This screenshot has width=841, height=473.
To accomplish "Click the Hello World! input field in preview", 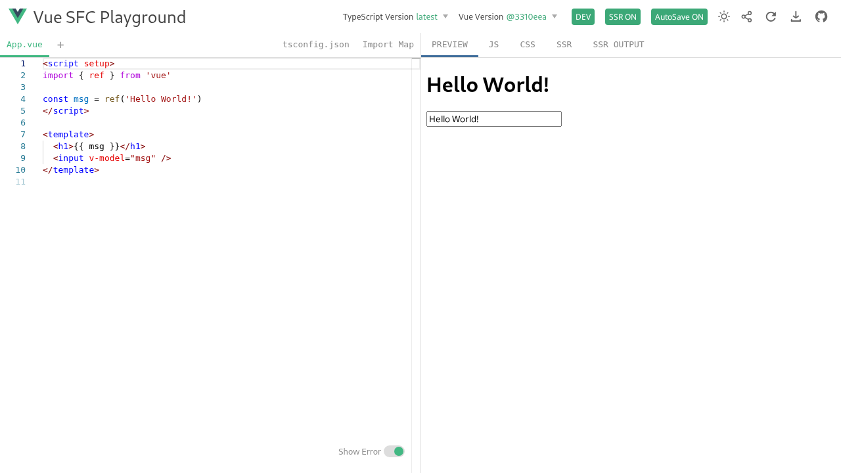I will pos(494,119).
